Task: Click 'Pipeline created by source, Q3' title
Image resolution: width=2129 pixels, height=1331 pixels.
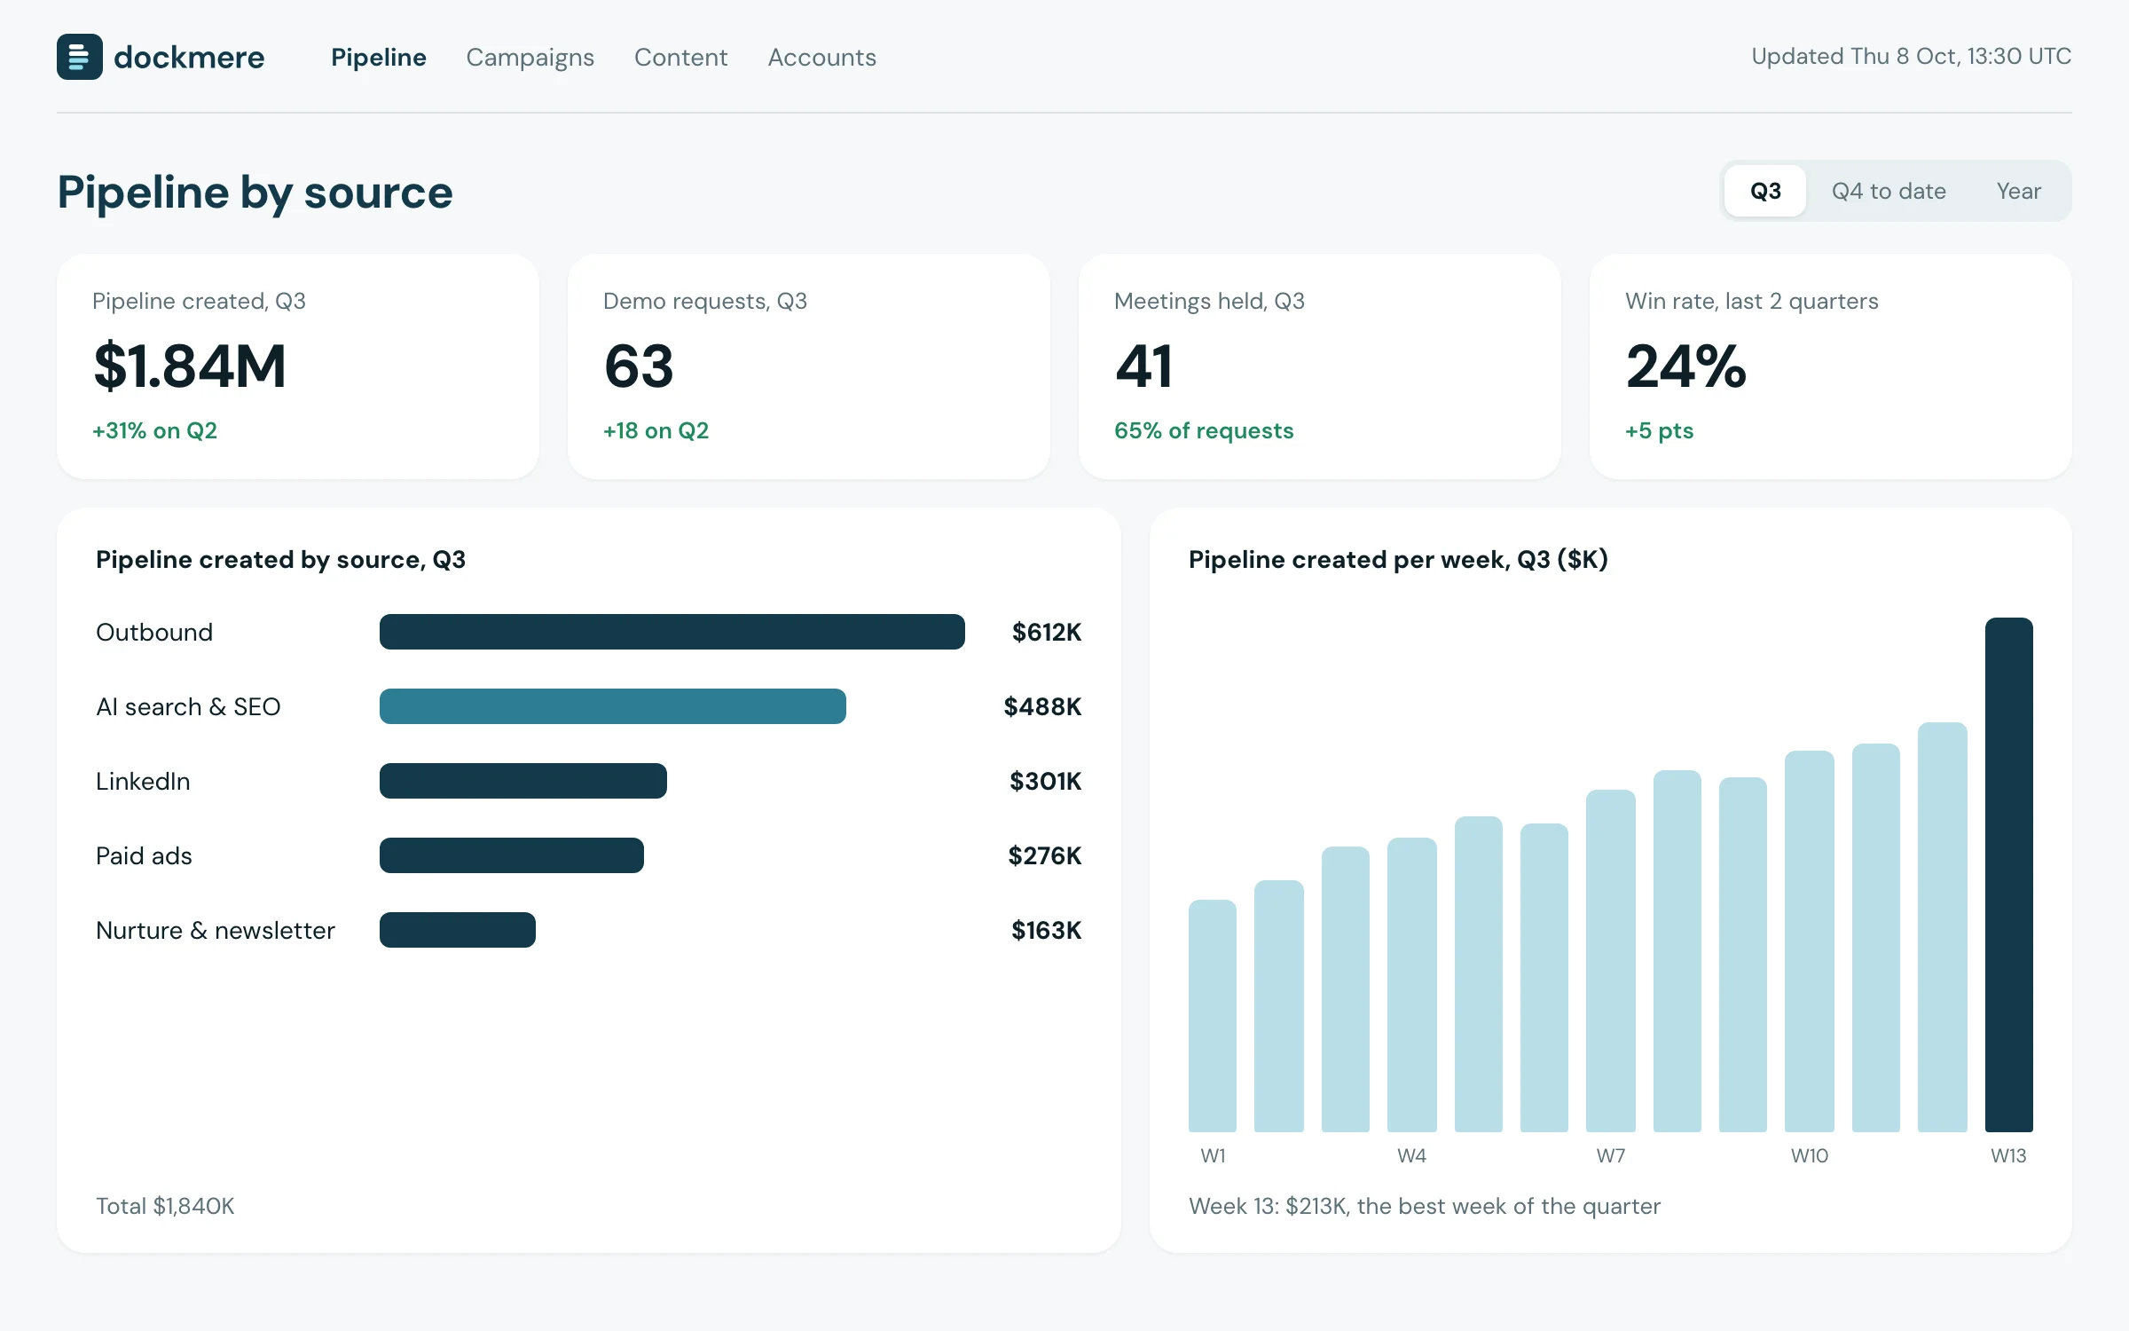Action: pos(280,560)
